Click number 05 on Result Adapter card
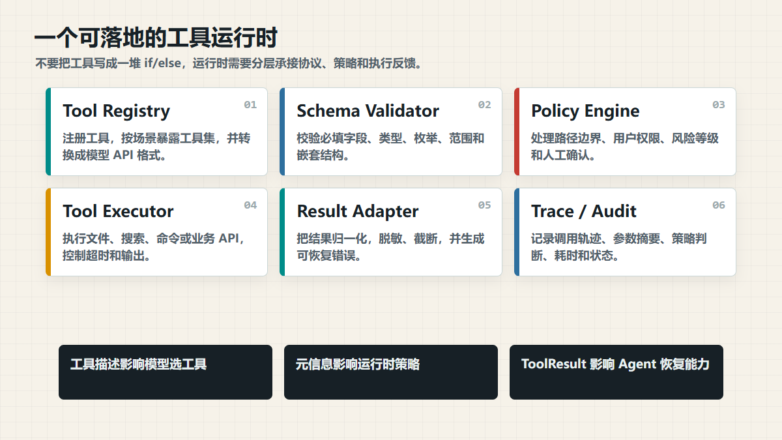 484,205
